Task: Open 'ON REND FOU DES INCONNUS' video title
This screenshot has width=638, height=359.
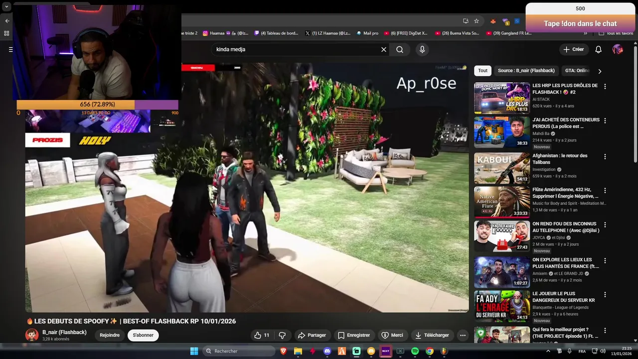Action: point(566,227)
